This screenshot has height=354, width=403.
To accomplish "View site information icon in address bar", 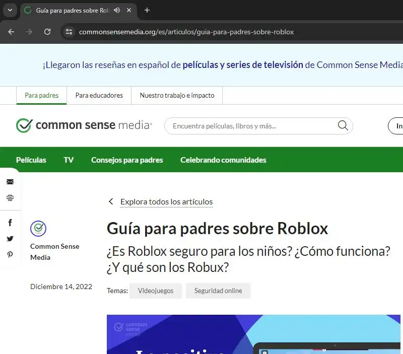I will [x=69, y=32].
